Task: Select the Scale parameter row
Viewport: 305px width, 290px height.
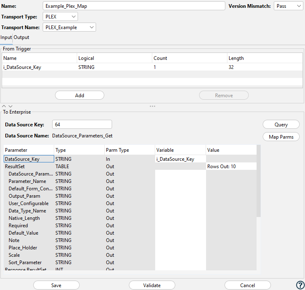Action: tap(130, 255)
